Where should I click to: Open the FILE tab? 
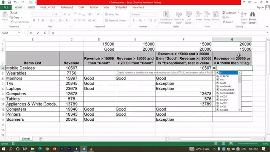(x=6, y=8)
